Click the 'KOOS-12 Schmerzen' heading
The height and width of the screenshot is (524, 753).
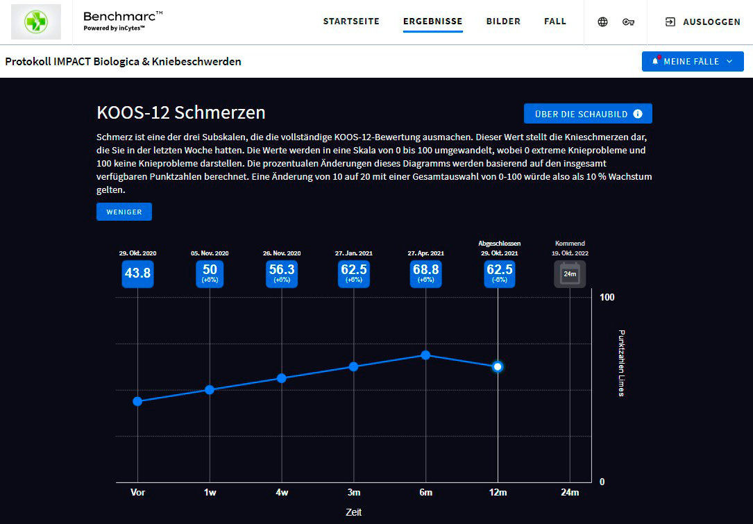pos(181,112)
